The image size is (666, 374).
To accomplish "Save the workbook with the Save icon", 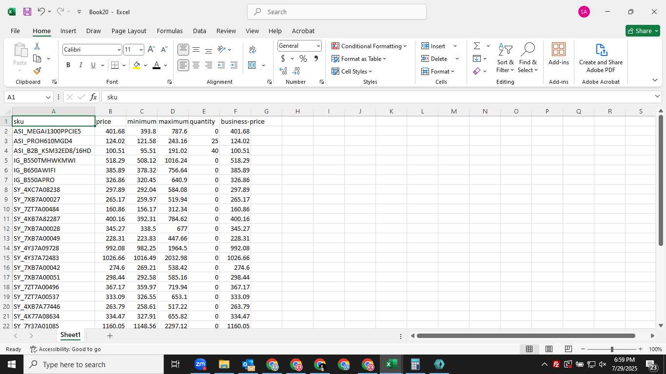I will [27, 12].
